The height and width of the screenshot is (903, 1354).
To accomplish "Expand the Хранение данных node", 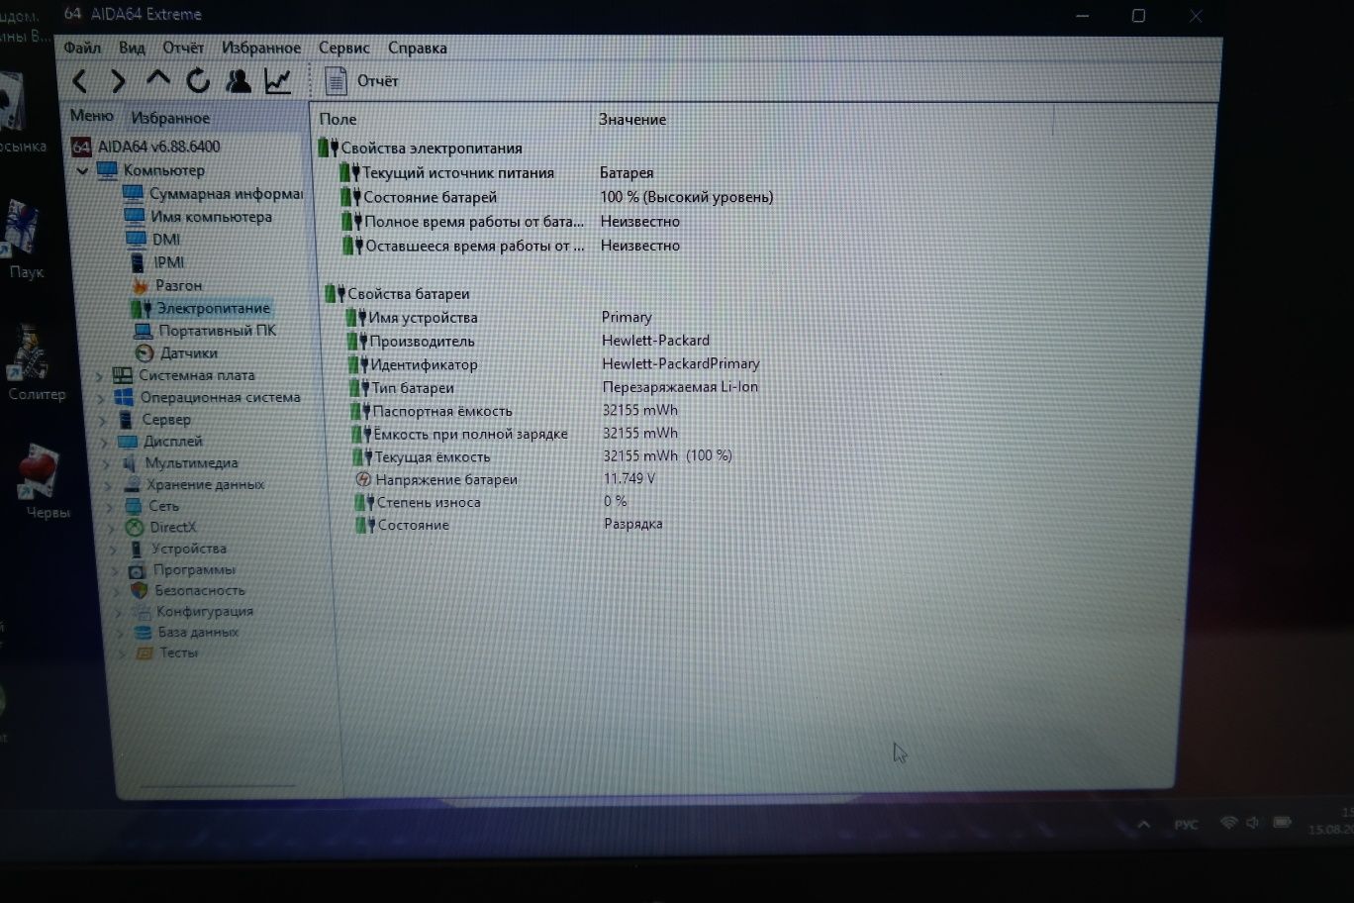I will (110, 485).
